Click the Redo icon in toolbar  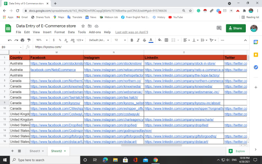tap(16, 40)
